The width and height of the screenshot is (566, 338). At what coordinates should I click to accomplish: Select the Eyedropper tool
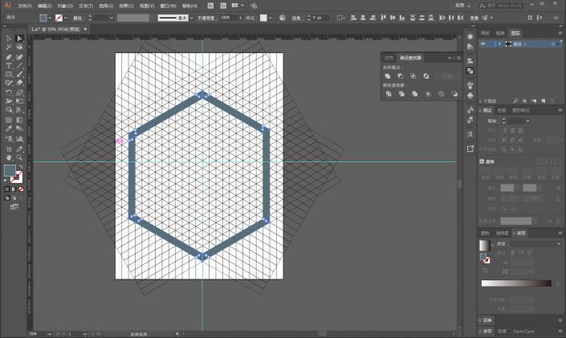pyautogui.click(x=9, y=129)
